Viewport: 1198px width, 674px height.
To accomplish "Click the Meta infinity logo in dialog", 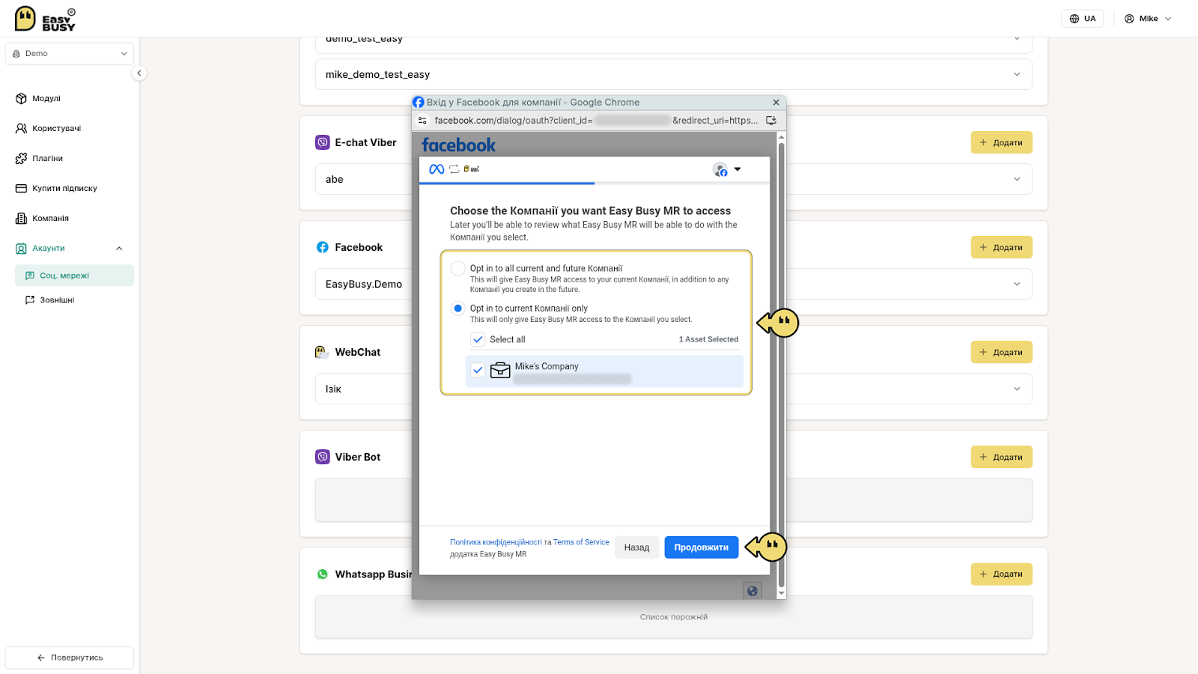I will [437, 169].
